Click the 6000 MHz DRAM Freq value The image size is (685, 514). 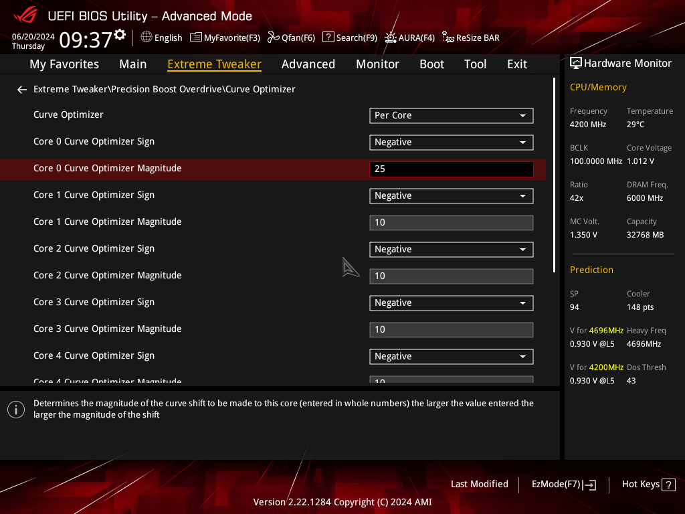point(645,198)
